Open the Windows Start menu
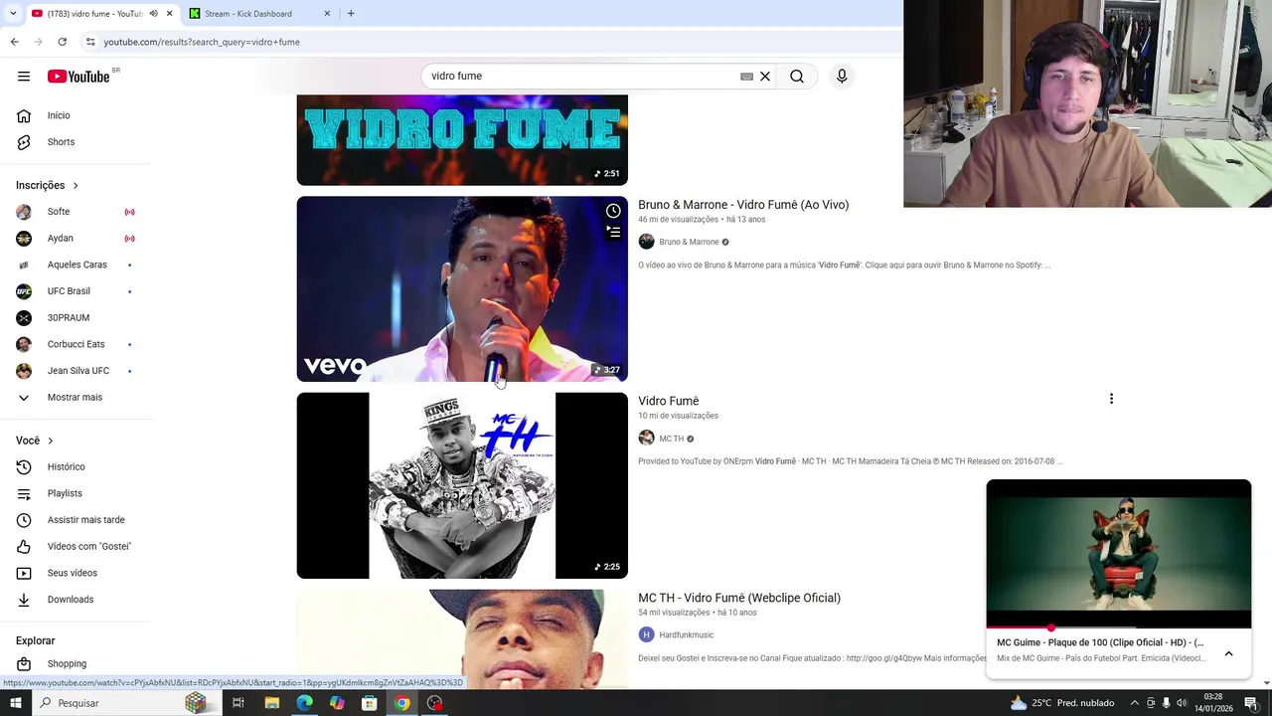 [x=15, y=703]
